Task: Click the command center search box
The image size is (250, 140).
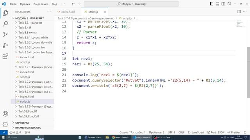Action: [x=132, y=4]
